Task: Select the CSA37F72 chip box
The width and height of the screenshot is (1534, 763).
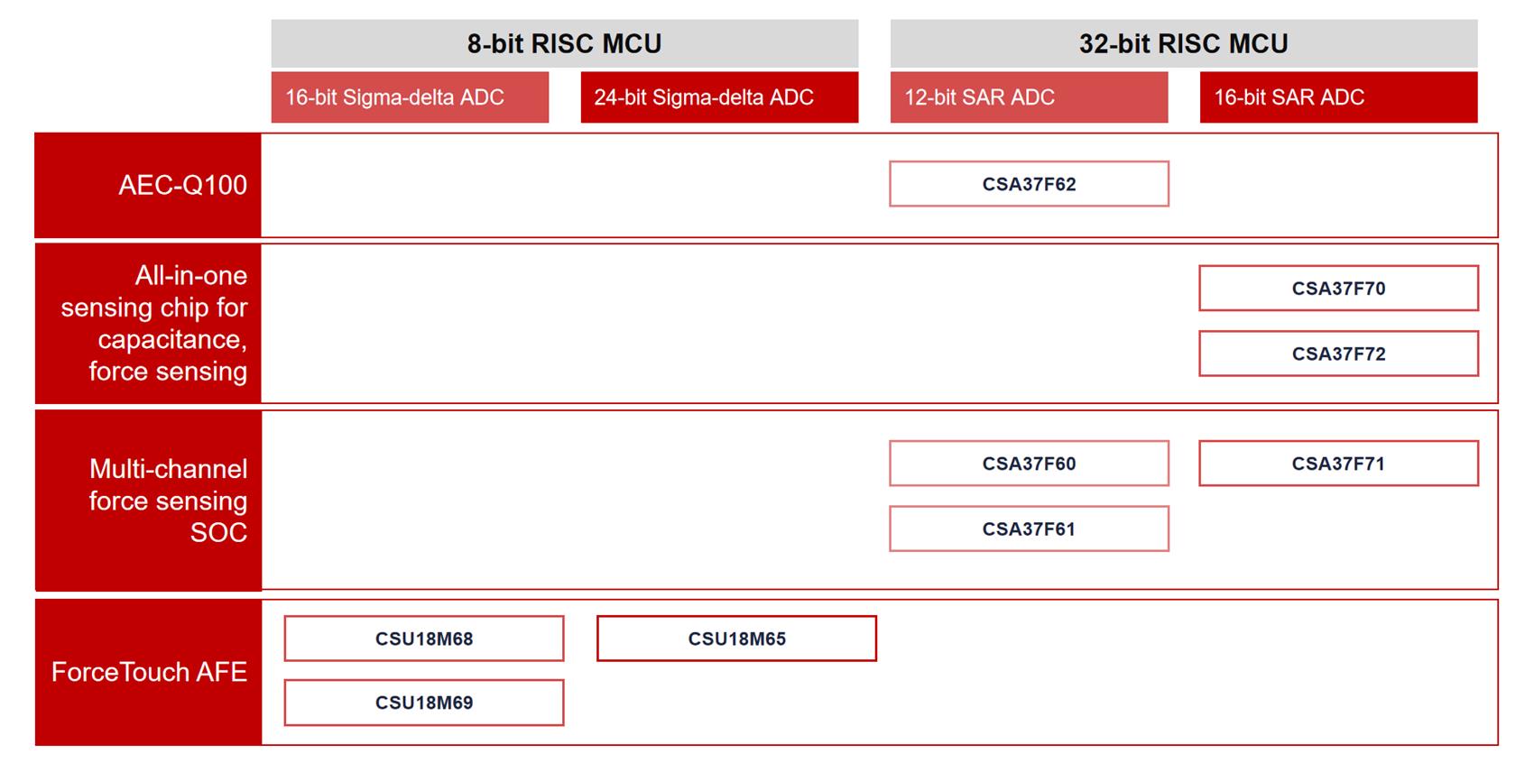Action: click(1338, 354)
